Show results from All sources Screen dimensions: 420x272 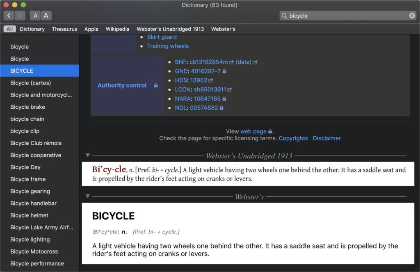point(9,29)
